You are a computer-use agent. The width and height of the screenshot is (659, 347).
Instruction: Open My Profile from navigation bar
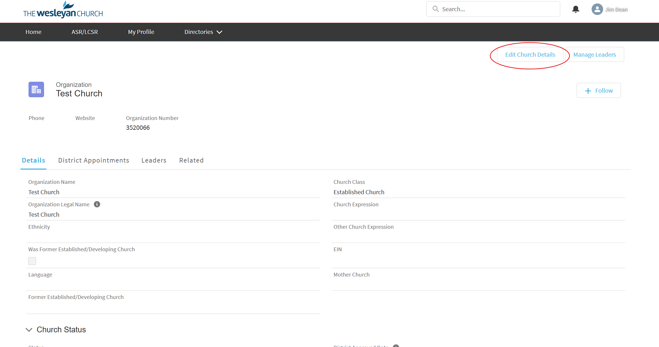click(x=141, y=32)
